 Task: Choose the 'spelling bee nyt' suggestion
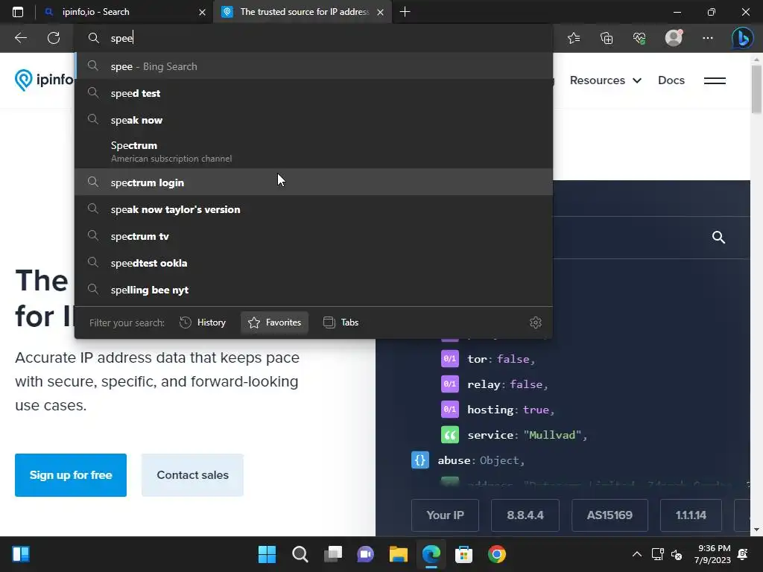(314, 290)
